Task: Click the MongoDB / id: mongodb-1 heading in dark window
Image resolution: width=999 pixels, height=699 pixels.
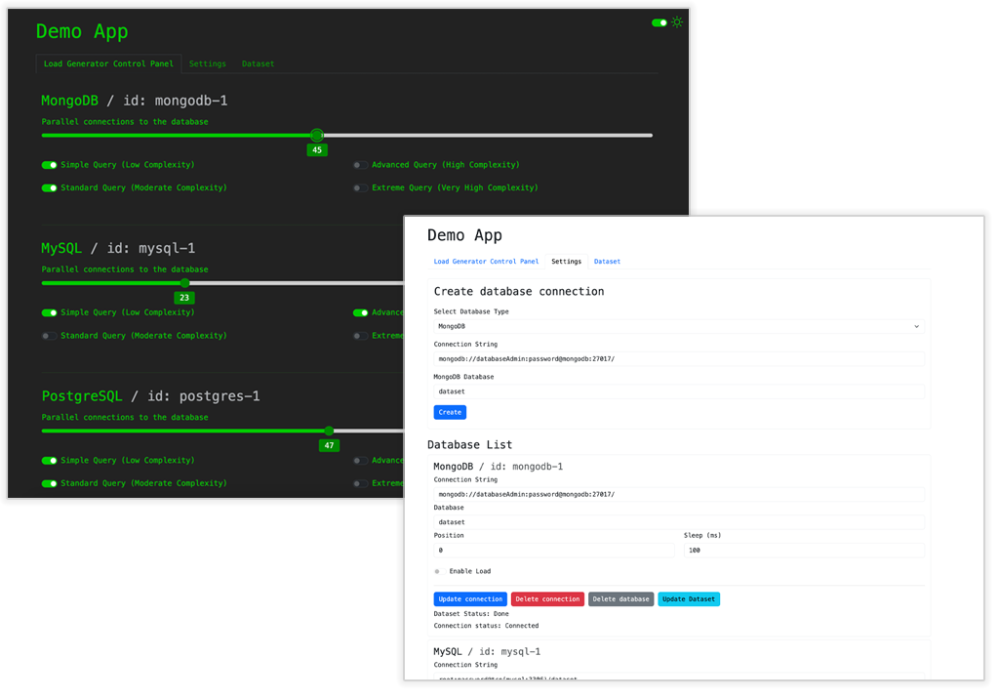Action: tap(135, 101)
